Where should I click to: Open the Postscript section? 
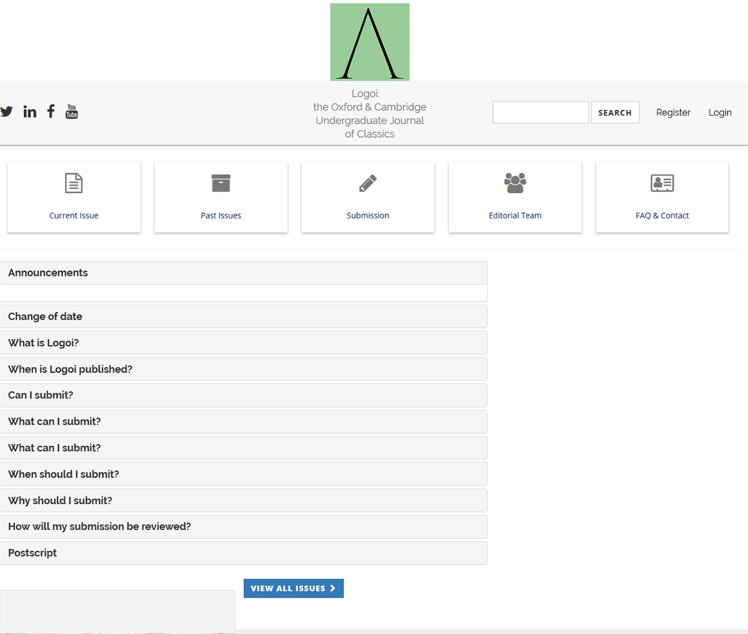click(33, 553)
